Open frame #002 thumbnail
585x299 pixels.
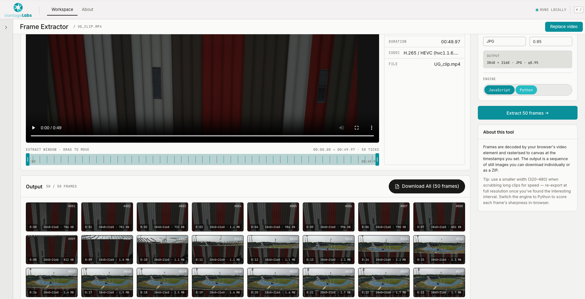(x=107, y=217)
